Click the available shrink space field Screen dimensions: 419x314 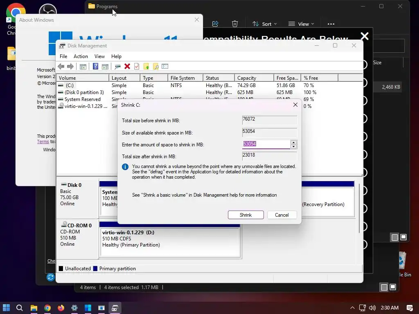pos(269,132)
